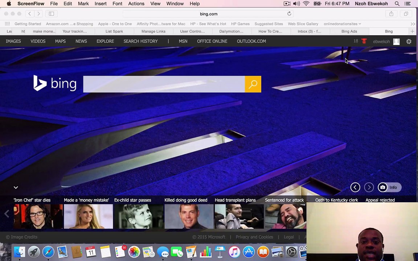
Task: Open Killed doing good deed story image
Action: pyautogui.click(x=189, y=216)
